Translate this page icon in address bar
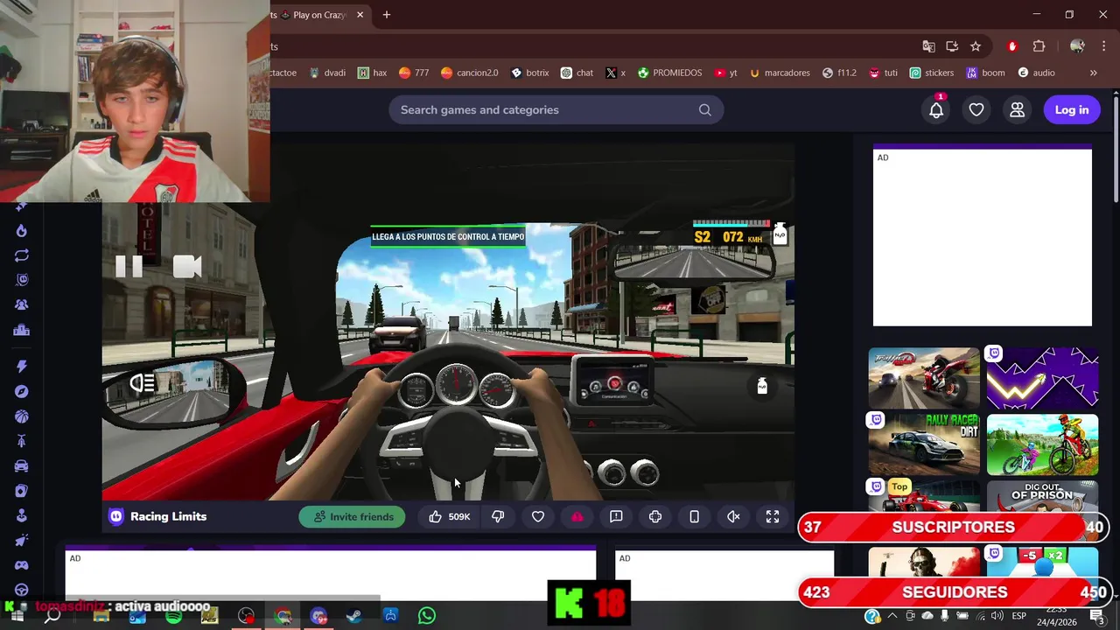 [x=928, y=46]
